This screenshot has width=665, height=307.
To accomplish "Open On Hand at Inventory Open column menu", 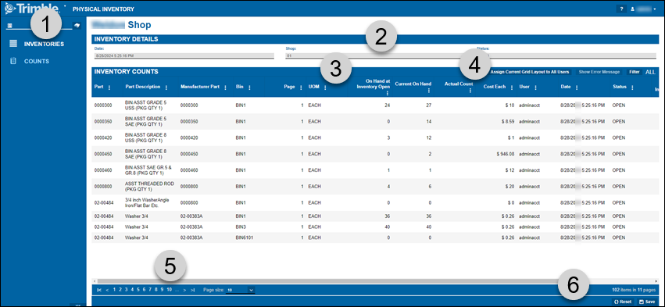I will pyautogui.click(x=387, y=93).
